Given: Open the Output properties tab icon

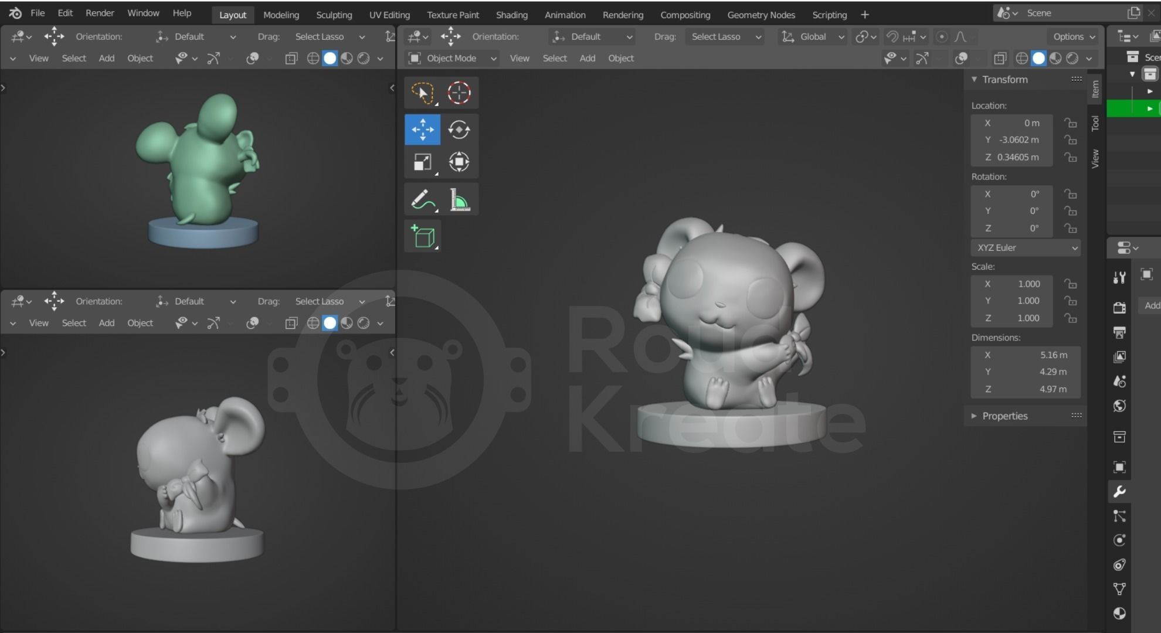Looking at the screenshot, I should click(1119, 332).
